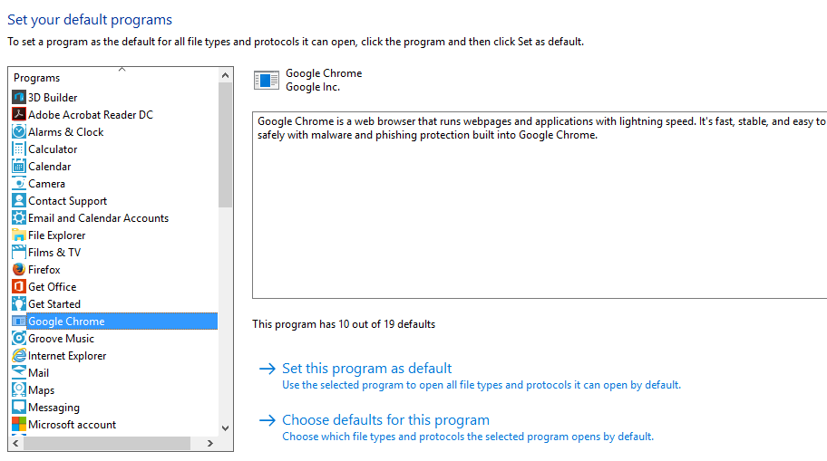This screenshot has width=827, height=461.
Task: Click the Groove Music icon
Action: [x=19, y=338]
